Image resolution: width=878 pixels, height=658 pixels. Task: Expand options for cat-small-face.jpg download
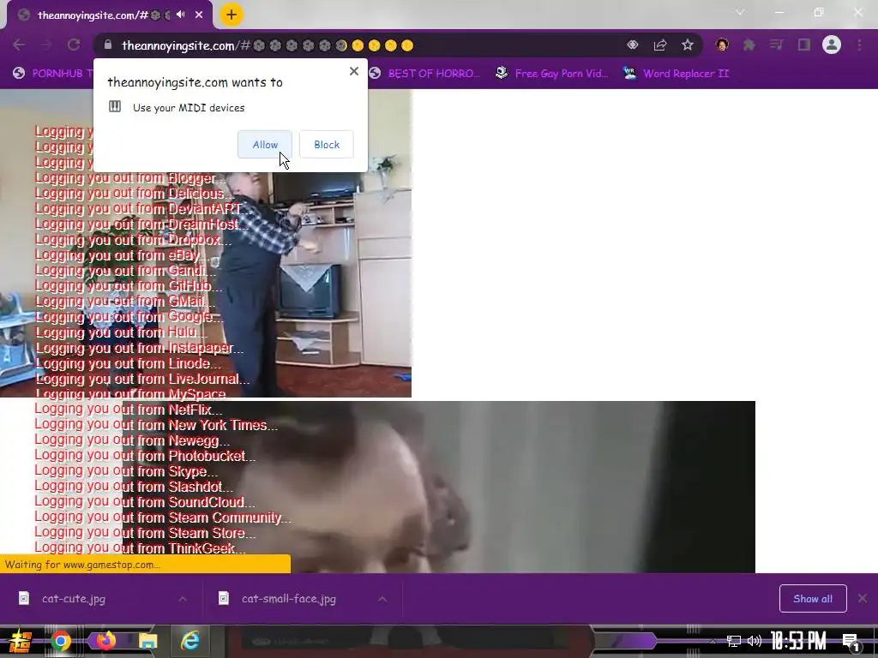coord(382,599)
